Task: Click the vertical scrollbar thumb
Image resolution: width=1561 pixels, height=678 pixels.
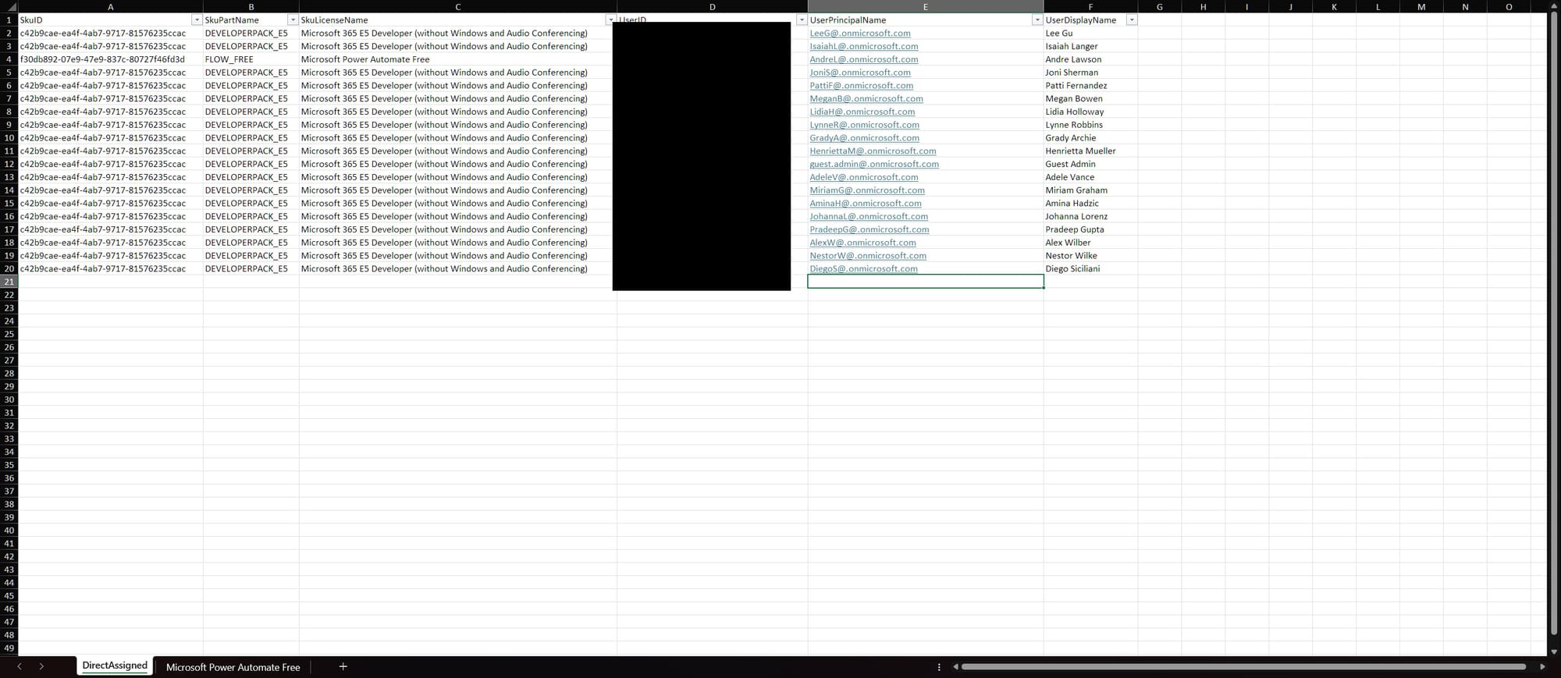Action: (x=1554, y=324)
